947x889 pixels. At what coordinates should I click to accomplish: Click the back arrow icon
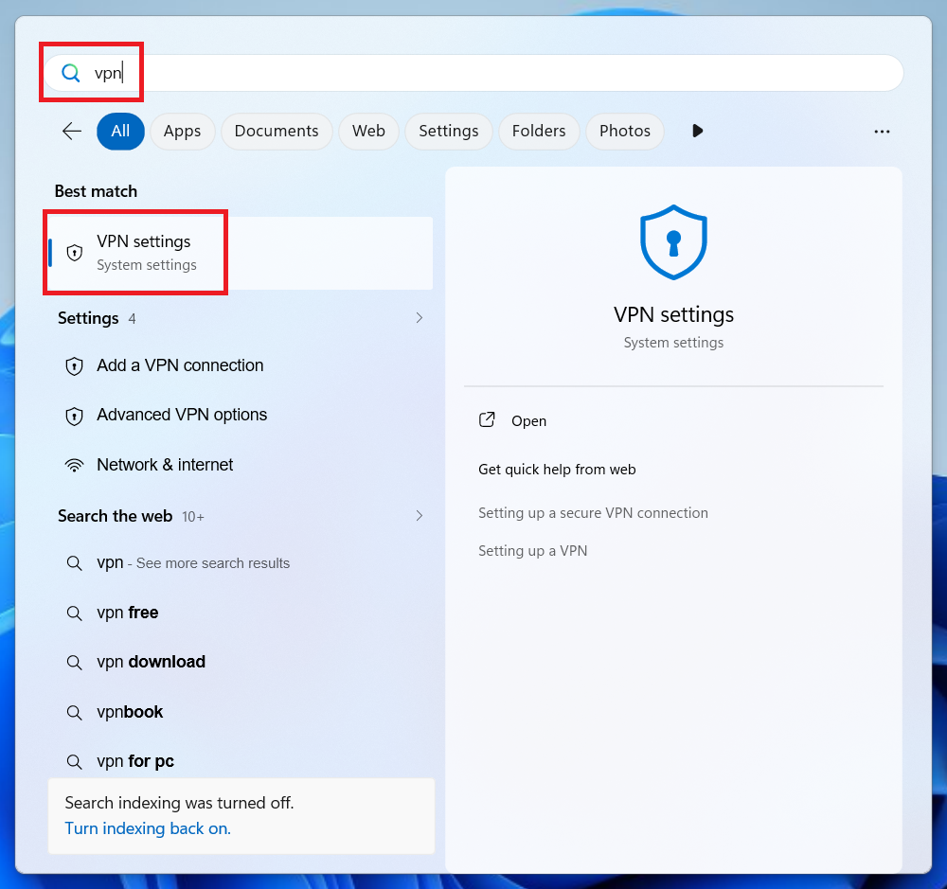tap(72, 131)
